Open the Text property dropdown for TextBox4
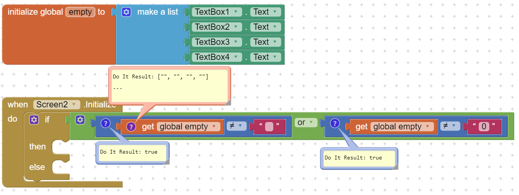 [x=265, y=57]
